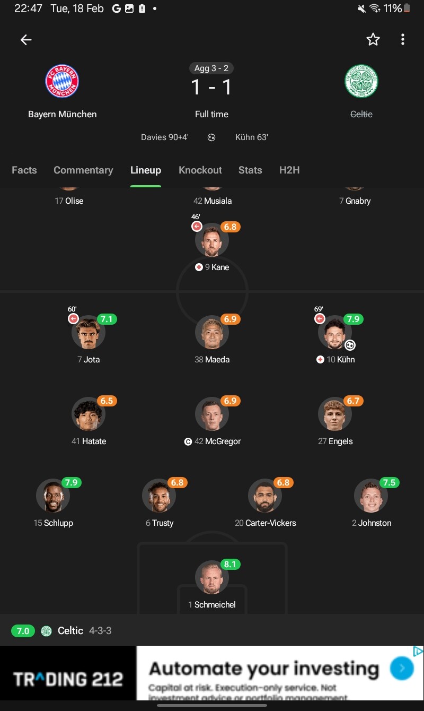Open the Stats tab
Image resolution: width=424 pixels, height=711 pixels.
click(250, 170)
